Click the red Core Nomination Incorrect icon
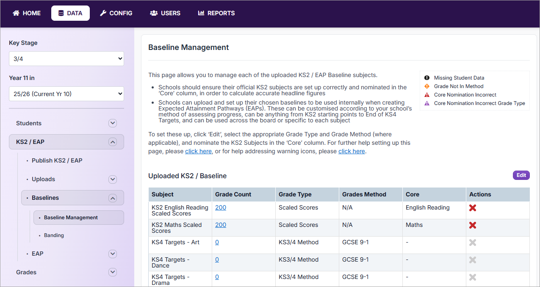540x287 pixels. tap(427, 95)
